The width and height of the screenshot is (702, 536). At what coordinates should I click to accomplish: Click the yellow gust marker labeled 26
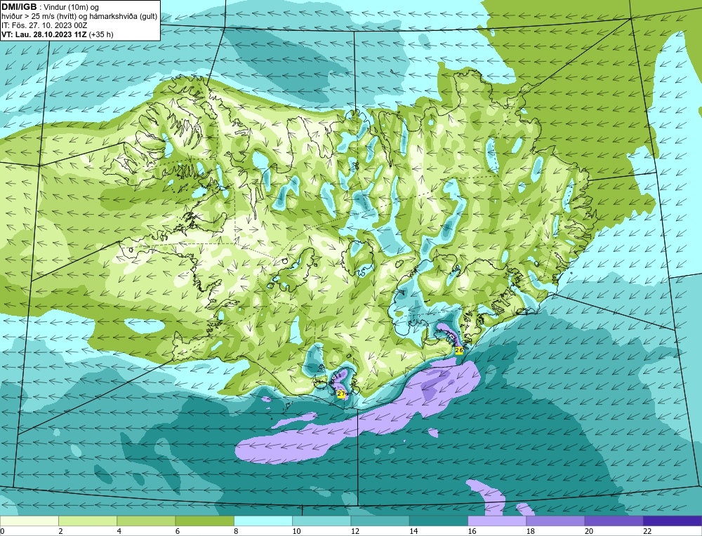(x=459, y=350)
